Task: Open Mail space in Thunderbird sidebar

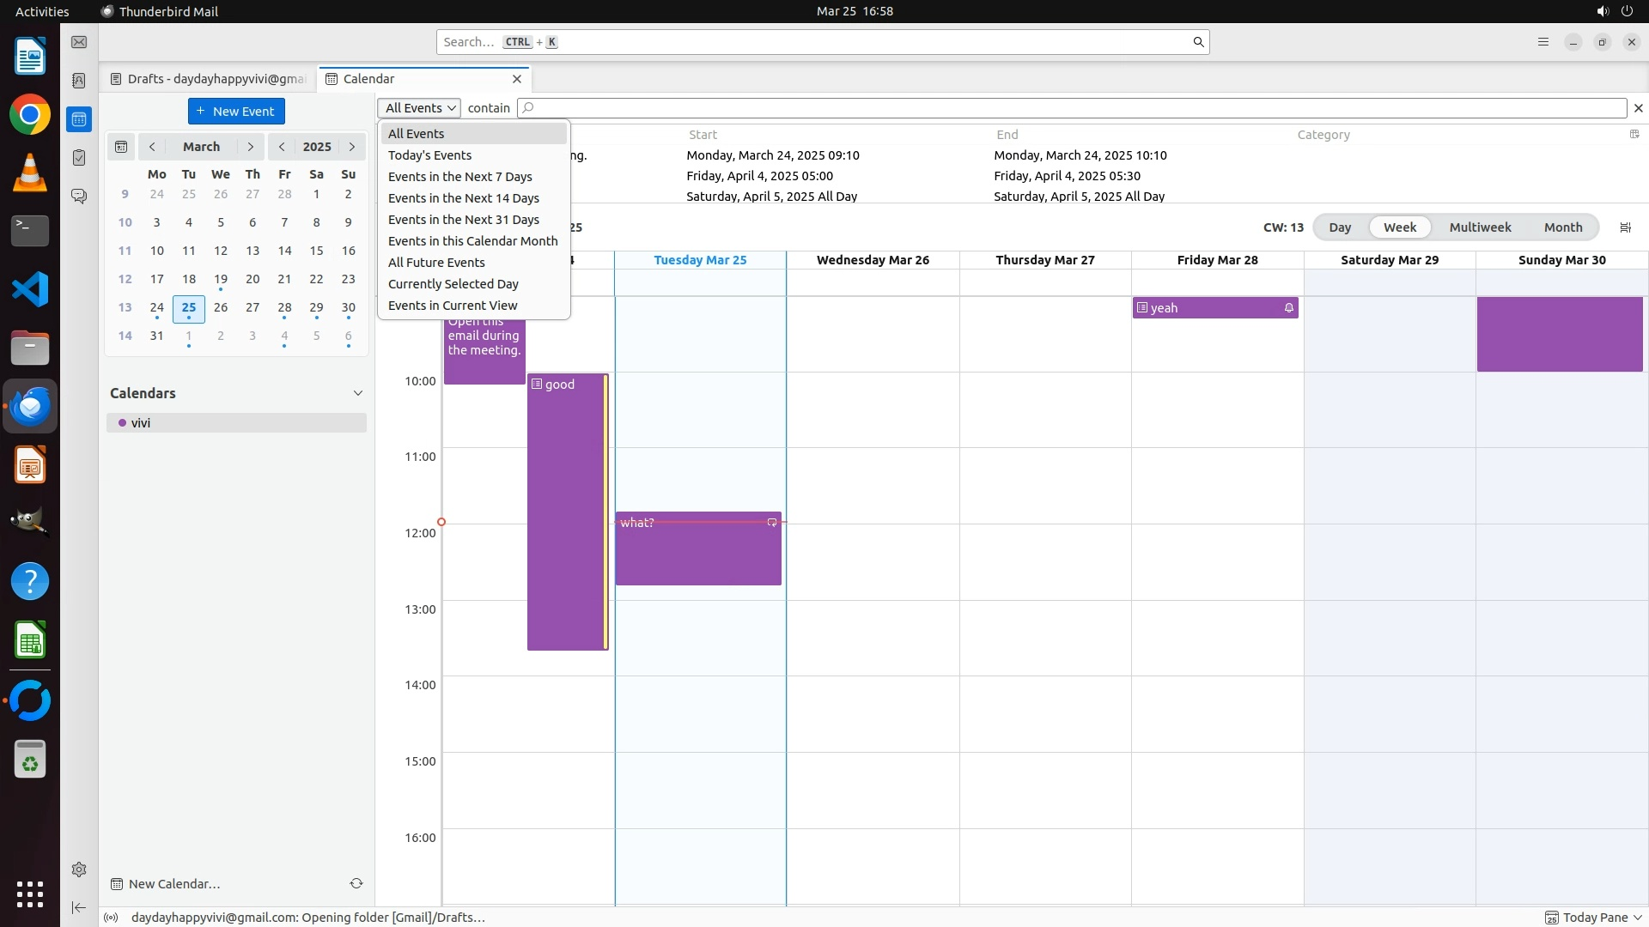Action: [79, 42]
